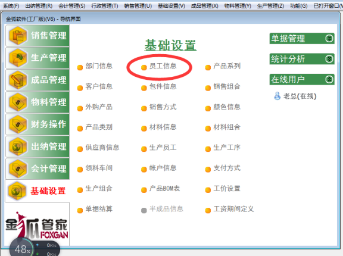Click the 供应商信息 entry

pos(102,148)
